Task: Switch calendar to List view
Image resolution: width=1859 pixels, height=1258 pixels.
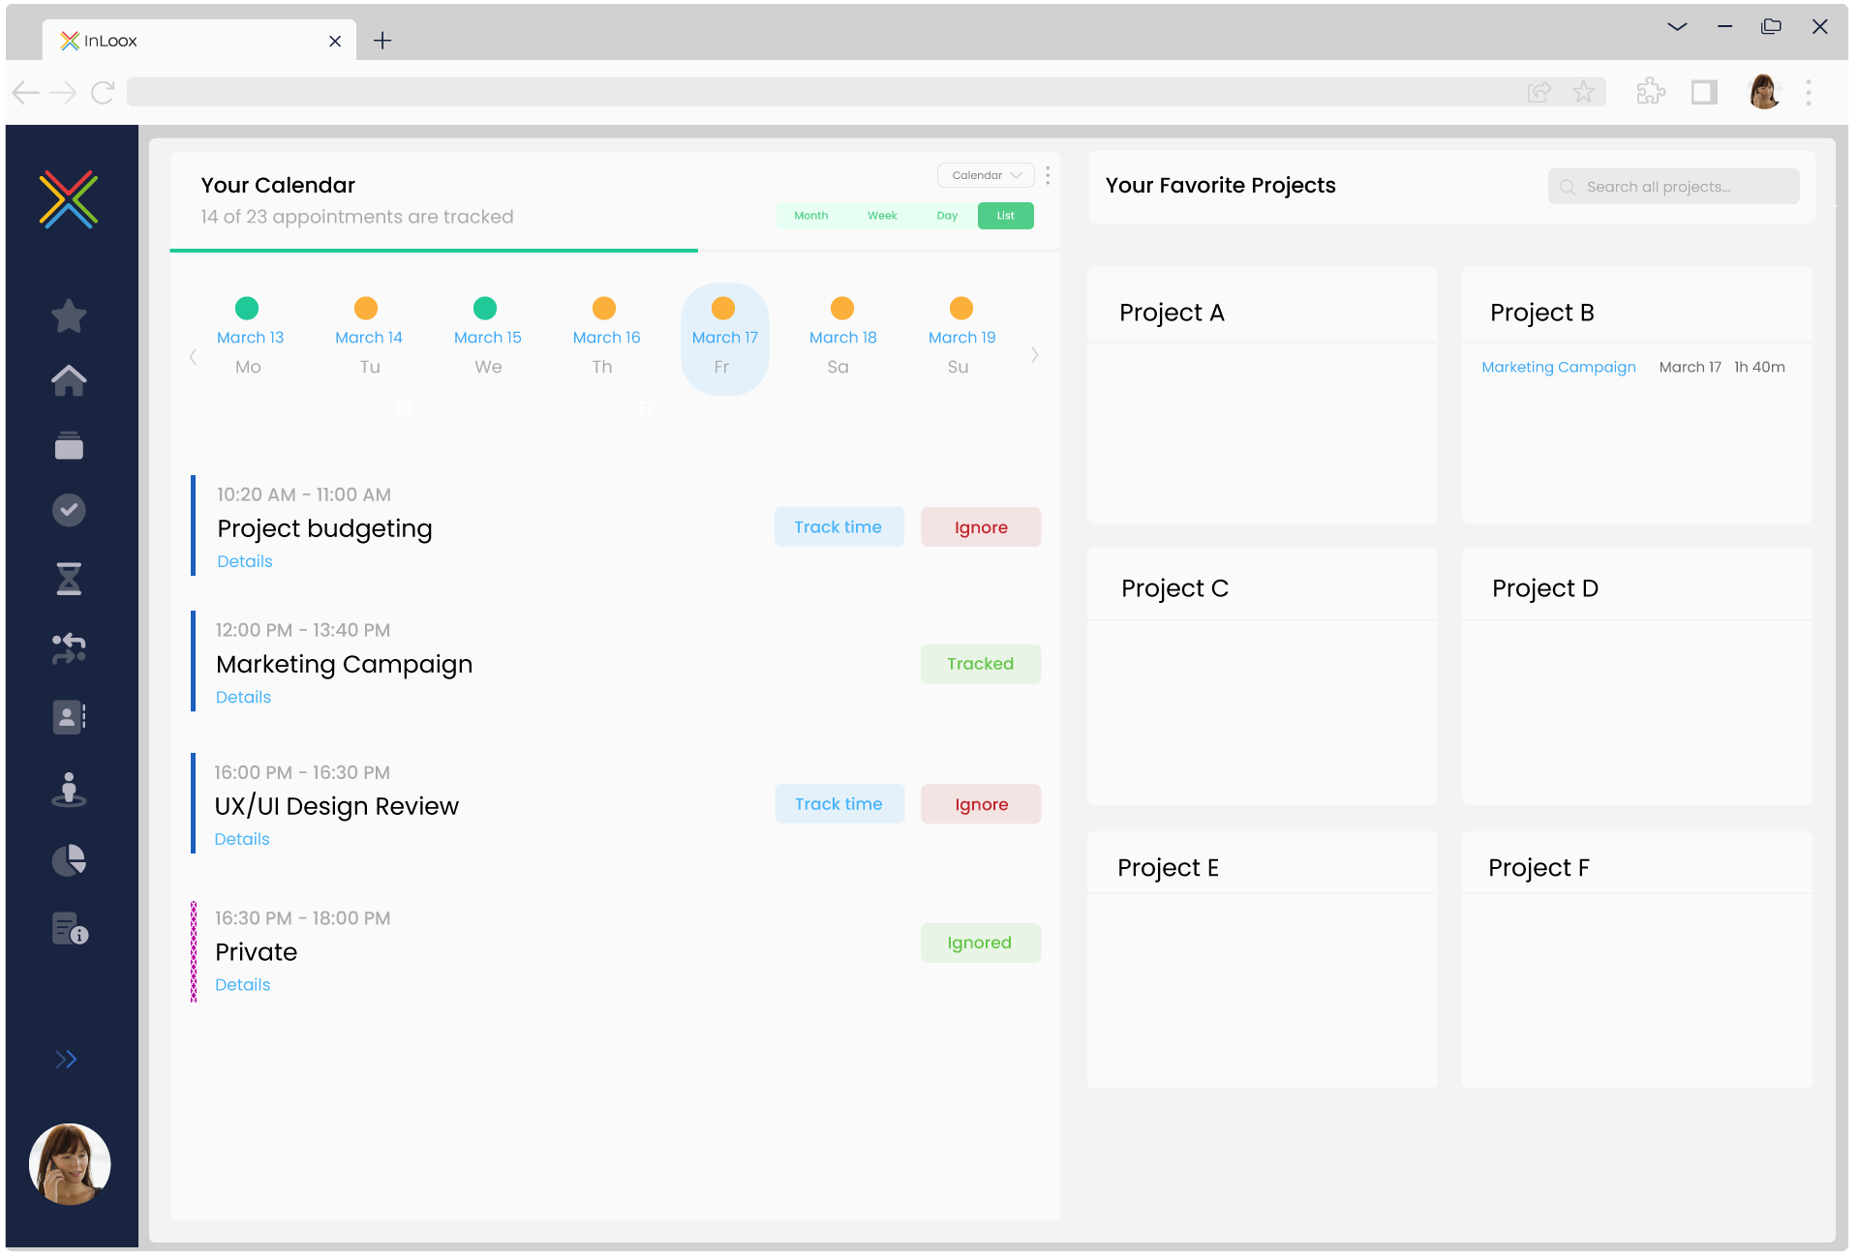Action: click(x=1005, y=216)
